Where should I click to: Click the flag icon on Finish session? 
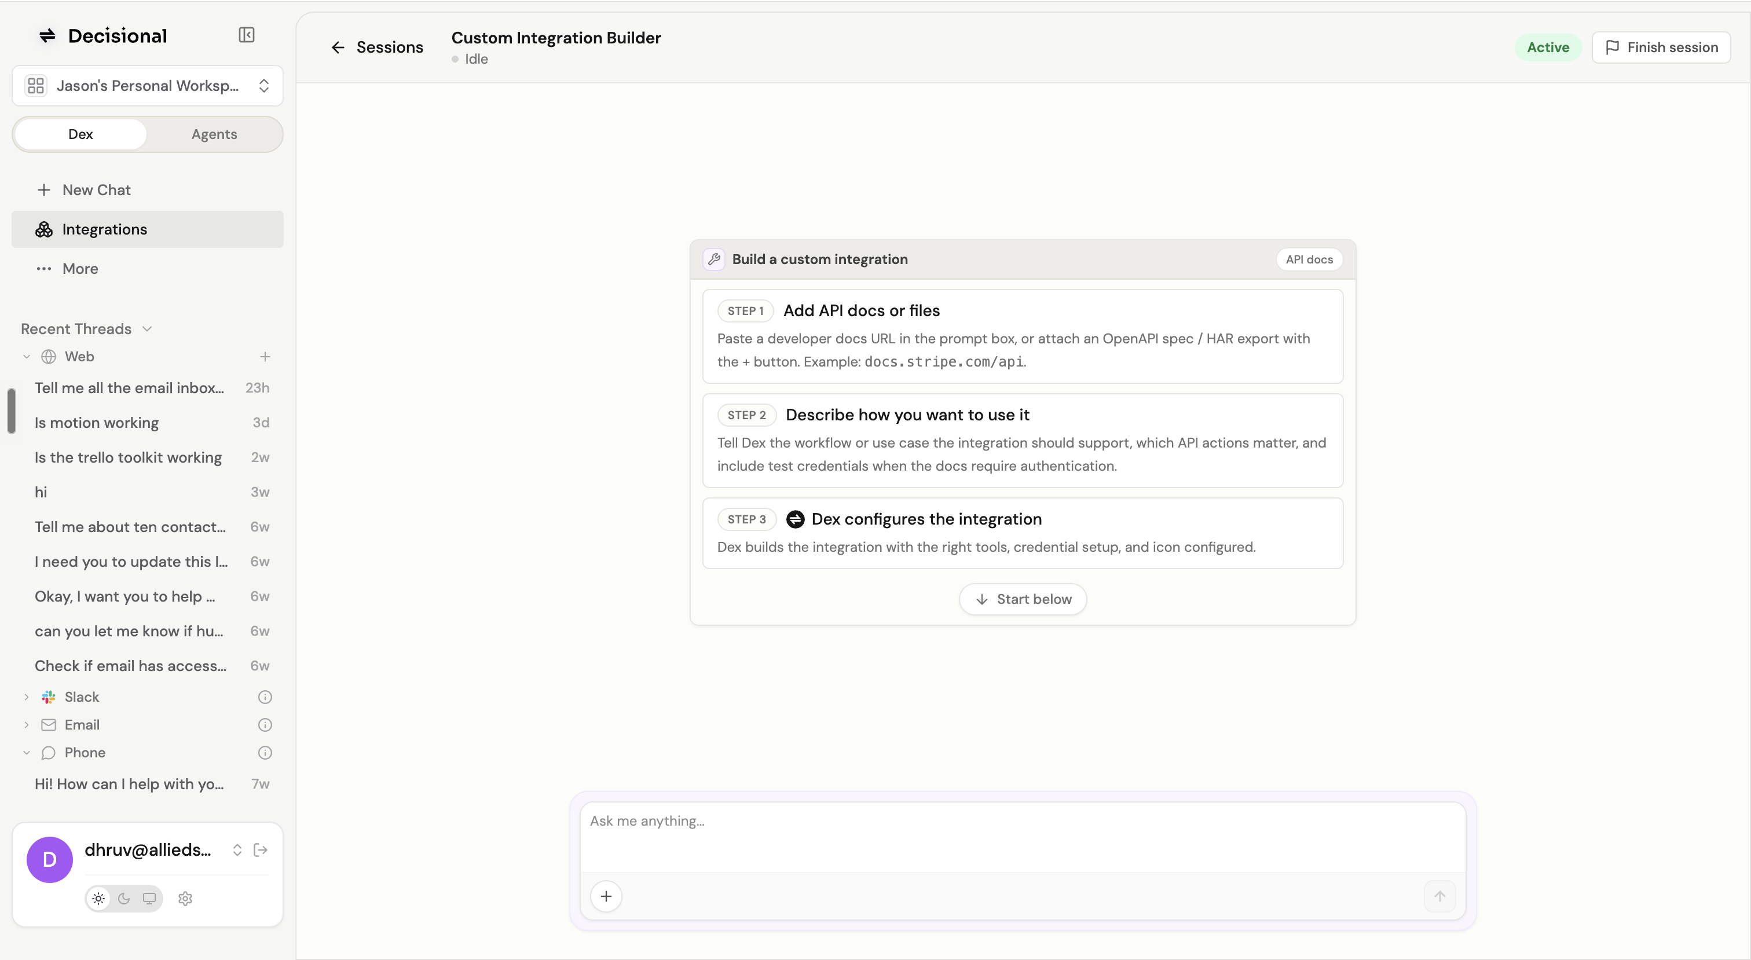pos(1611,47)
